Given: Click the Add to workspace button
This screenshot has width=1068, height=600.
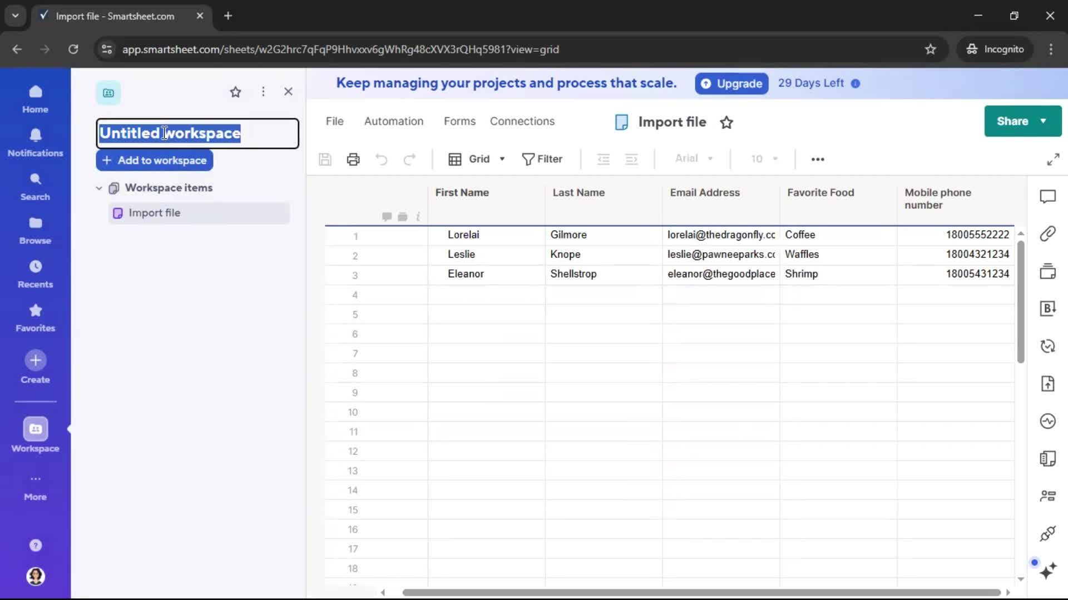Looking at the screenshot, I should click(x=154, y=161).
